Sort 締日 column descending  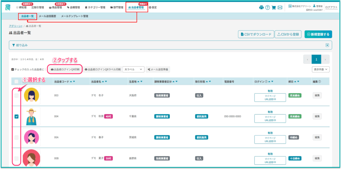coord(298,82)
